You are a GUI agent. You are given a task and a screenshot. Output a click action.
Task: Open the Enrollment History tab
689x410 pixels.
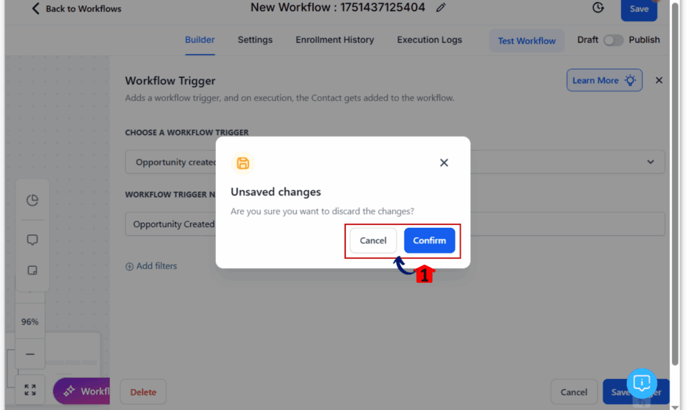[x=334, y=40]
